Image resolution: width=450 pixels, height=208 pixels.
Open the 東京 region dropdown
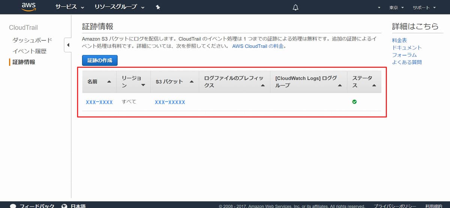click(x=396, y=7)
